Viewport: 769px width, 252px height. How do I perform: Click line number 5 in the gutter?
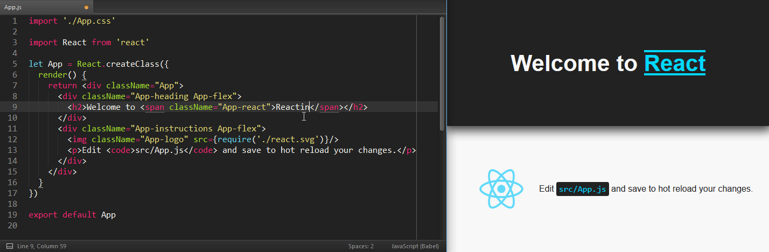pyautogui.click(x=14, y=64)
